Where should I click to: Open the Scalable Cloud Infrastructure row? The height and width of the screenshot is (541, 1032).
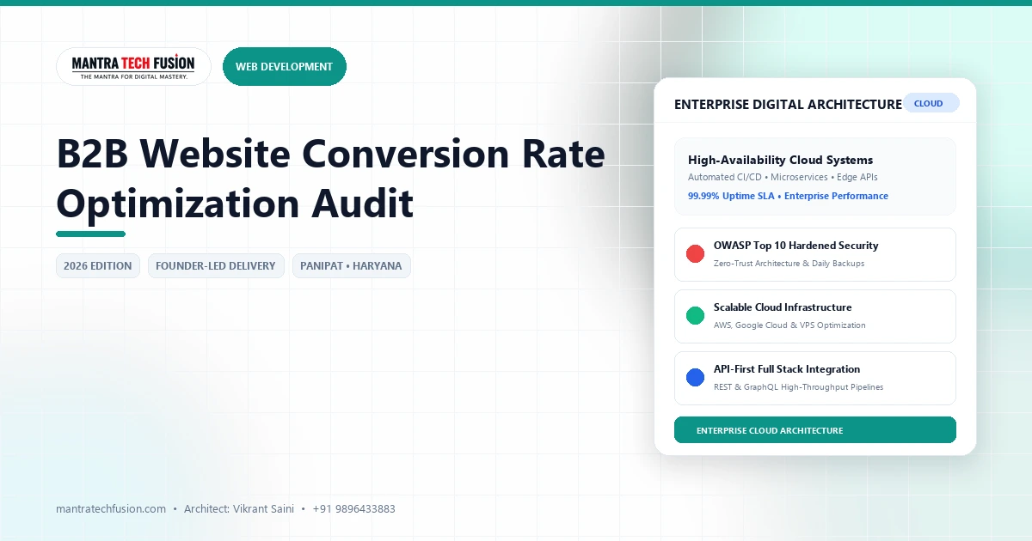[x=814, y=316]
